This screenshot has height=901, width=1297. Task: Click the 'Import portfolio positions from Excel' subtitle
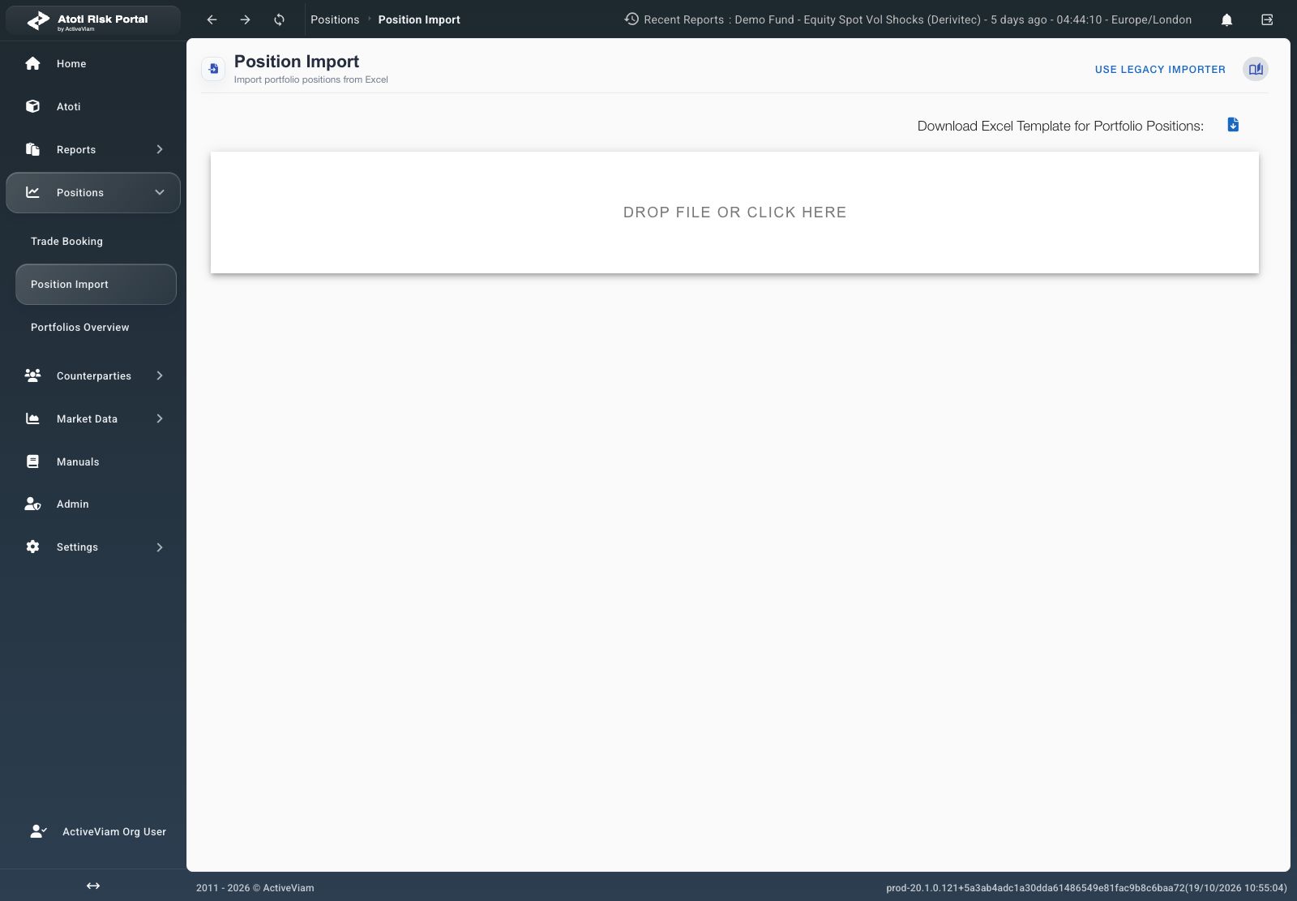click(311, 79)
